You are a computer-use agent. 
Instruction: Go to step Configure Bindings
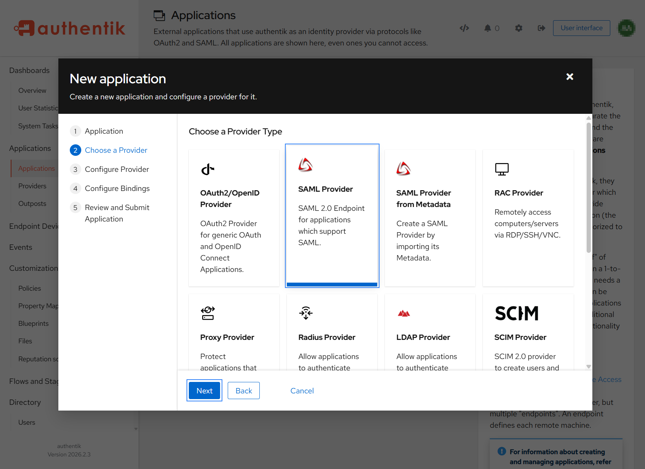[x=110, y=188]
